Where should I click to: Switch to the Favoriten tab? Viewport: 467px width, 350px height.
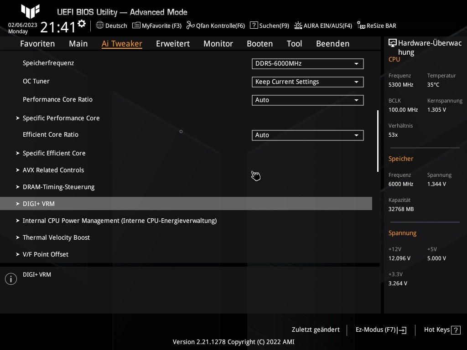[37, 44]
